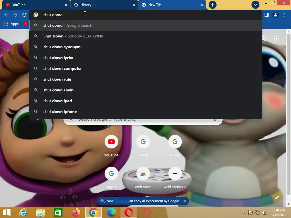Launch Internet Explorer from the taskbar
Viewport: 291px width, 218px height.
point(23,212)
